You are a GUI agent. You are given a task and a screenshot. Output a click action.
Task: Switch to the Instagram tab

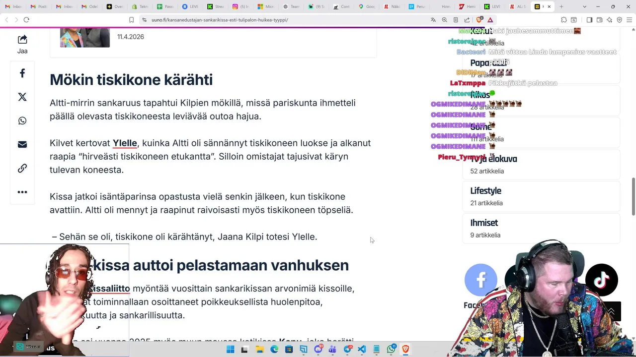241,6
